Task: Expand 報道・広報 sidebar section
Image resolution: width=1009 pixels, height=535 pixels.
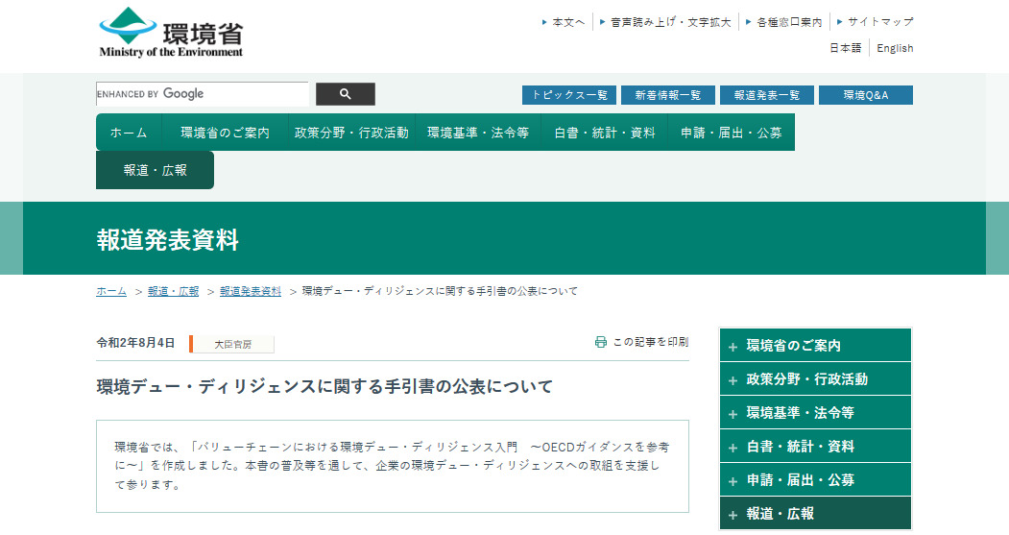Action: tap(814, 513)
